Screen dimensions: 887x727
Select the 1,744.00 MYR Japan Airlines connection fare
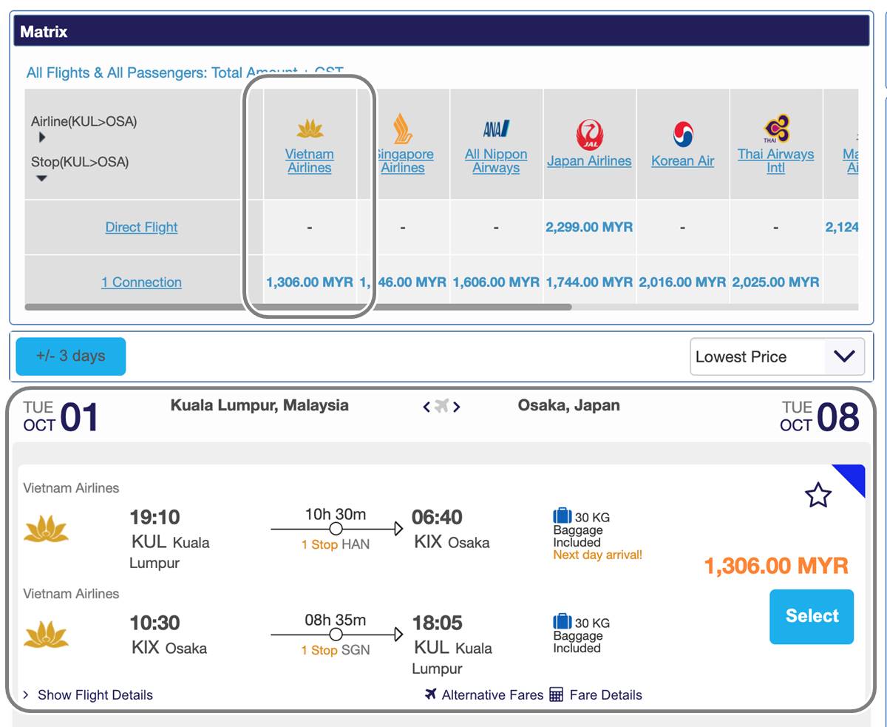click(589, 283)
